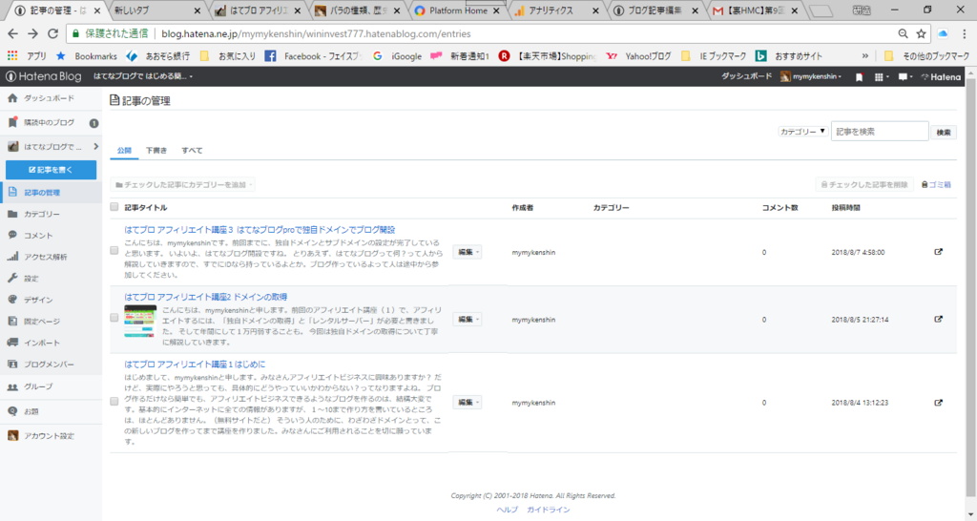Open the Odai search icon in sidebar

(12, 410)
